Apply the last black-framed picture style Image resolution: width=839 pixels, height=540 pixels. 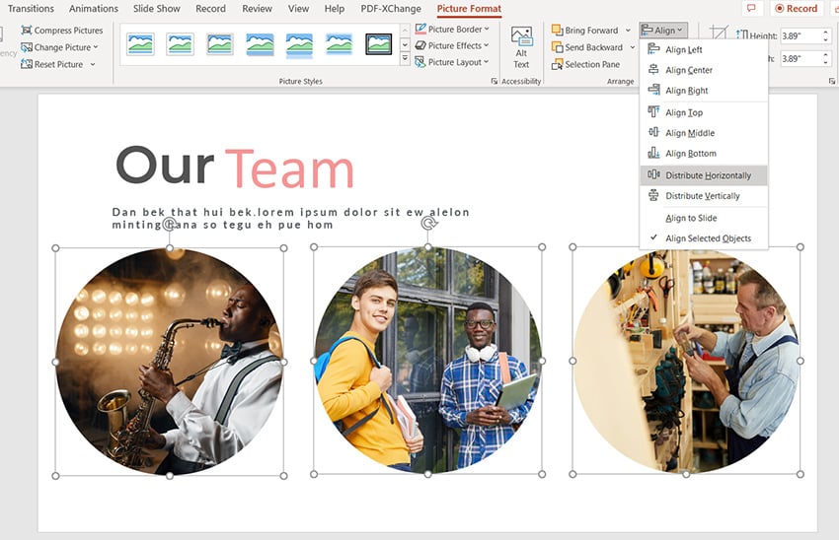pyautogui.click(x=379, y=44)
